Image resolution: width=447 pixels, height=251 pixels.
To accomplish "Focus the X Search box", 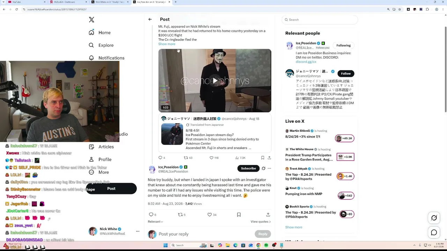I will click(320, 20).
